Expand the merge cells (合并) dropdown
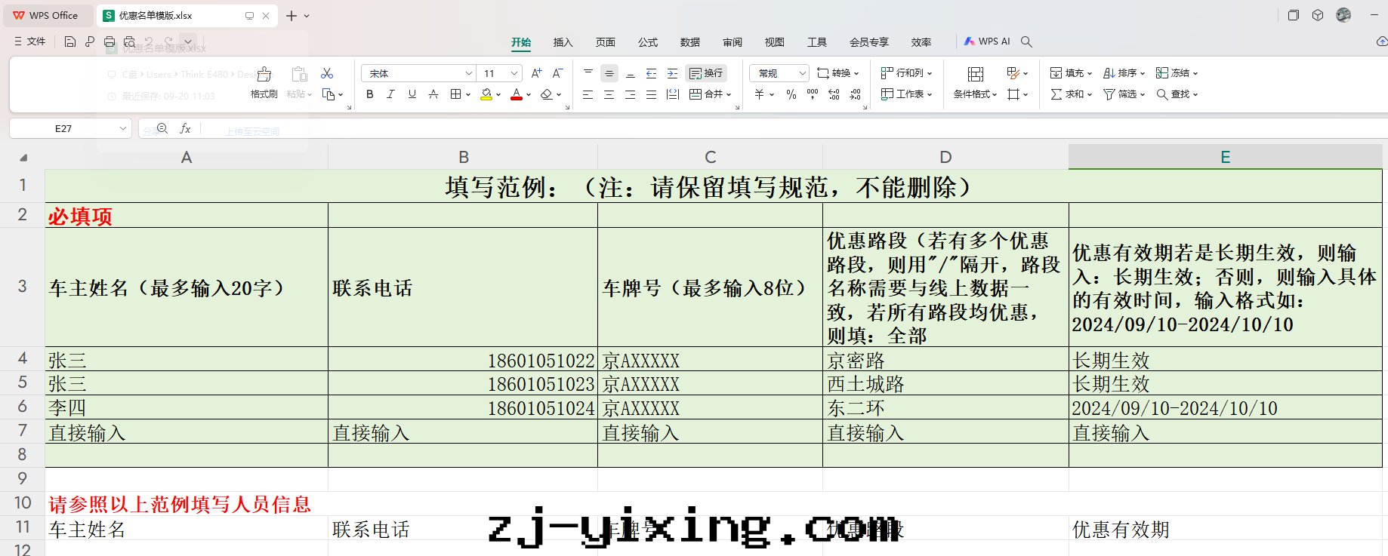 pos(729,94)
